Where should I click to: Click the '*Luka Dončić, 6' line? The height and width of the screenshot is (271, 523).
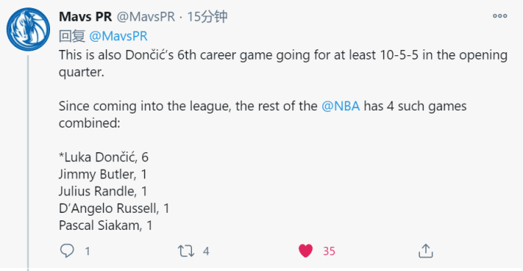[x=104, y=157]
